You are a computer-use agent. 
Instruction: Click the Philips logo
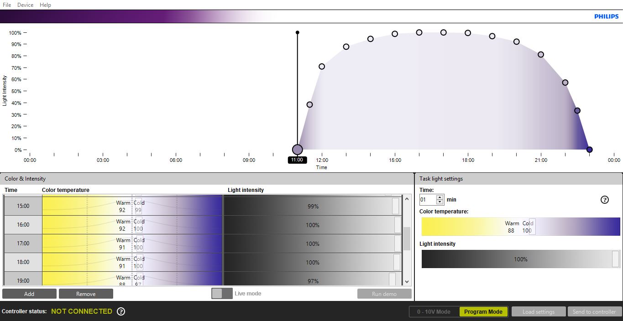pos(606,16)
